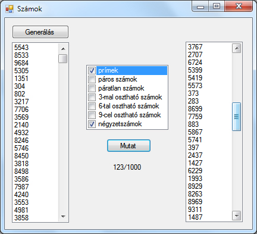
Task: Click the right list's scroll up arrow
Action: [x=237, y=48]
